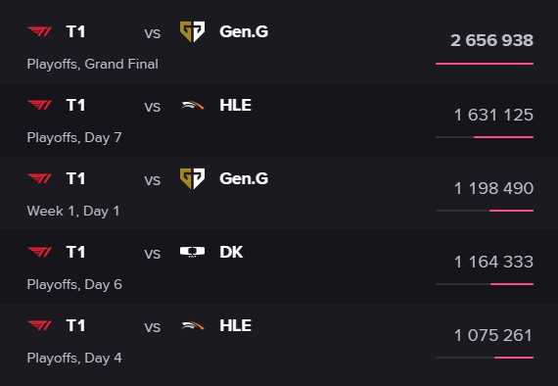Click the HLE logo in the Playoffs Day 7 row
The image size is (558, 386).
pyautogui.click(x=192, y=106)
